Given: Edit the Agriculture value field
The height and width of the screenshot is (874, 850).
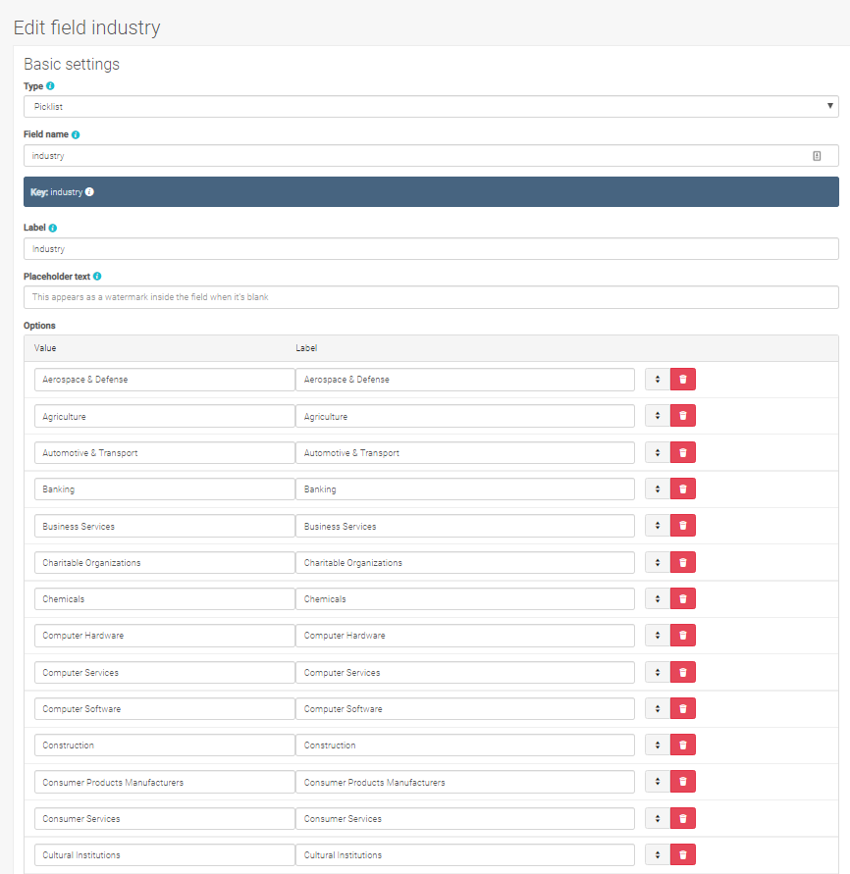Looking at the screenshot, I should coord(165,416).
